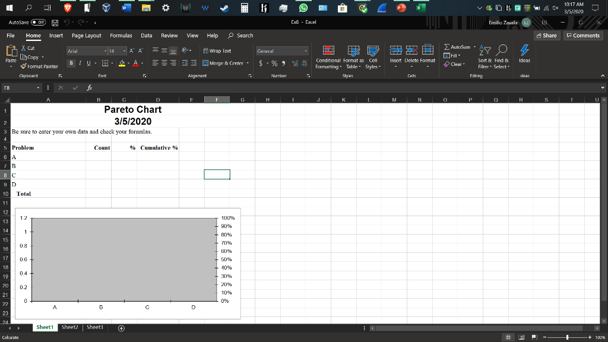This screenshot has height=342, width=608.
Task: Select the Merge & Center command
Action: (226, 63)
